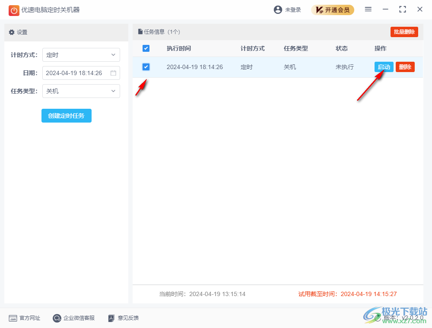Image resolution: width=432 pixels, height=328 pixels.
Task: Expand the 计时方式 dropdown
Action: pos(81,55)
